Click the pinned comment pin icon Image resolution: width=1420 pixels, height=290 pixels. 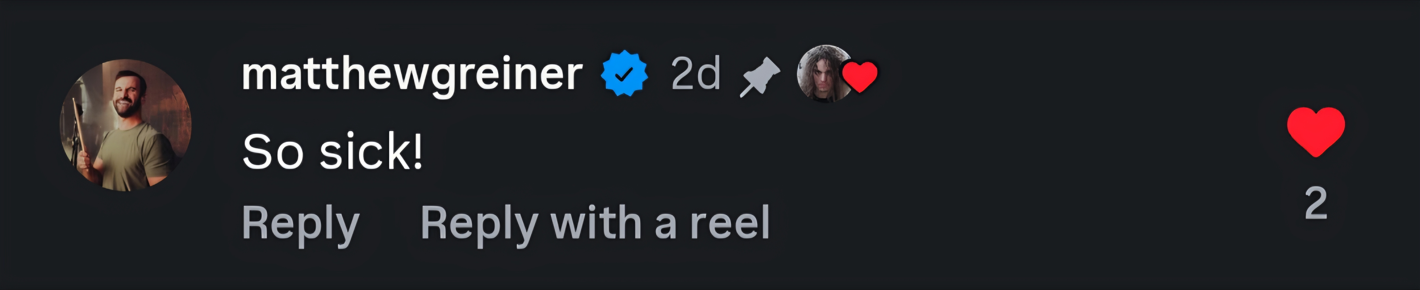pos(760,78)
